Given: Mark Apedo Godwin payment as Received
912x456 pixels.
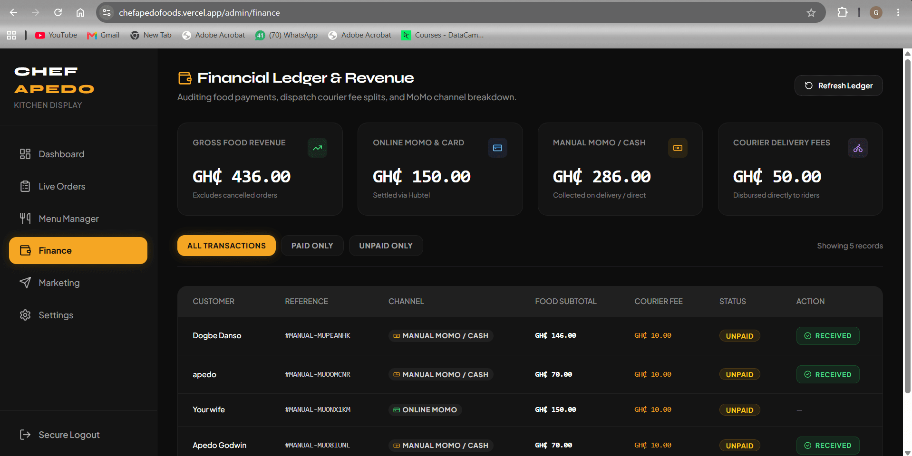Looking at the screenshot, I should click(x=828, y=446).
